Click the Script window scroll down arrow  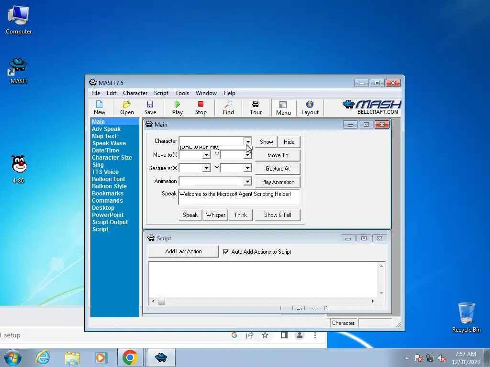pos(381,293)
